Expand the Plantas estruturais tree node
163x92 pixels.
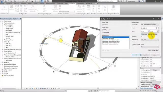(x=3, y=23)
